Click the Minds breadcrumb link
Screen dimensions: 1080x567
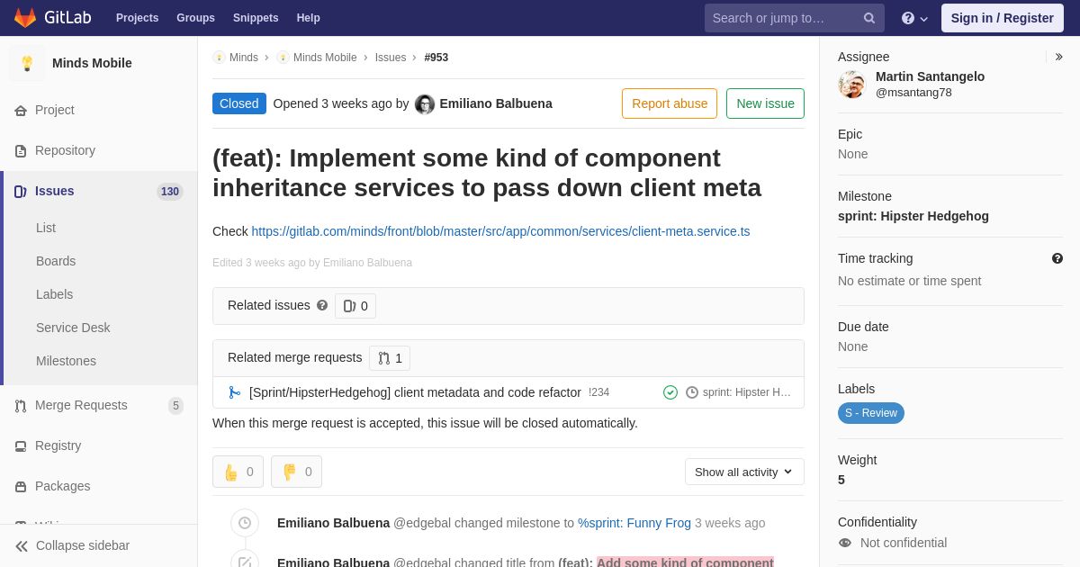pos(244,58)
